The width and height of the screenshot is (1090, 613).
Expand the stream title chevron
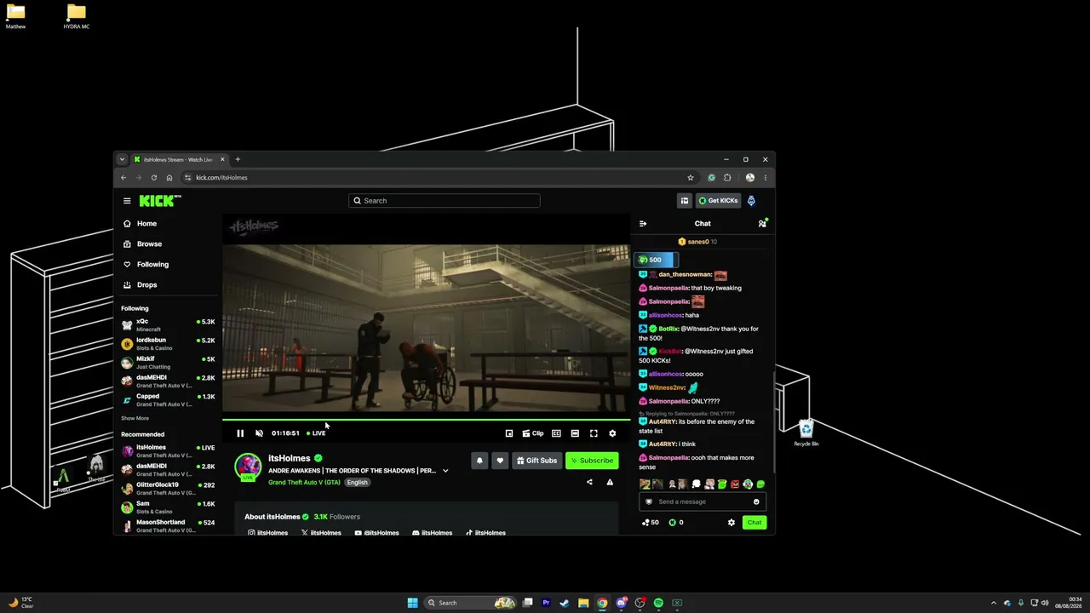(x=445, y=471)
